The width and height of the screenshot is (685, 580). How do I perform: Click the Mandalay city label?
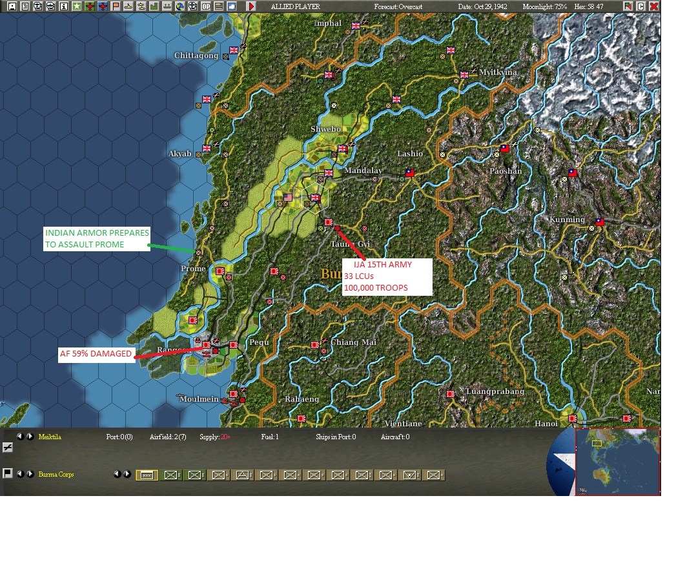pyautogui.click(x=363, y=171)
